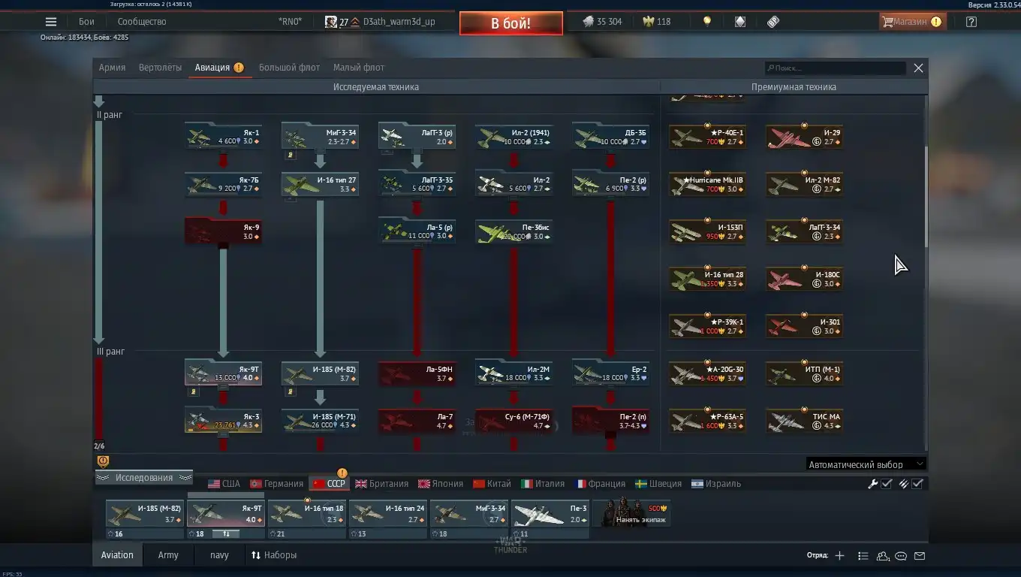1021x577 pixels.
Task: Select the СССР nation tab
Action: click(x=329, y=484)
